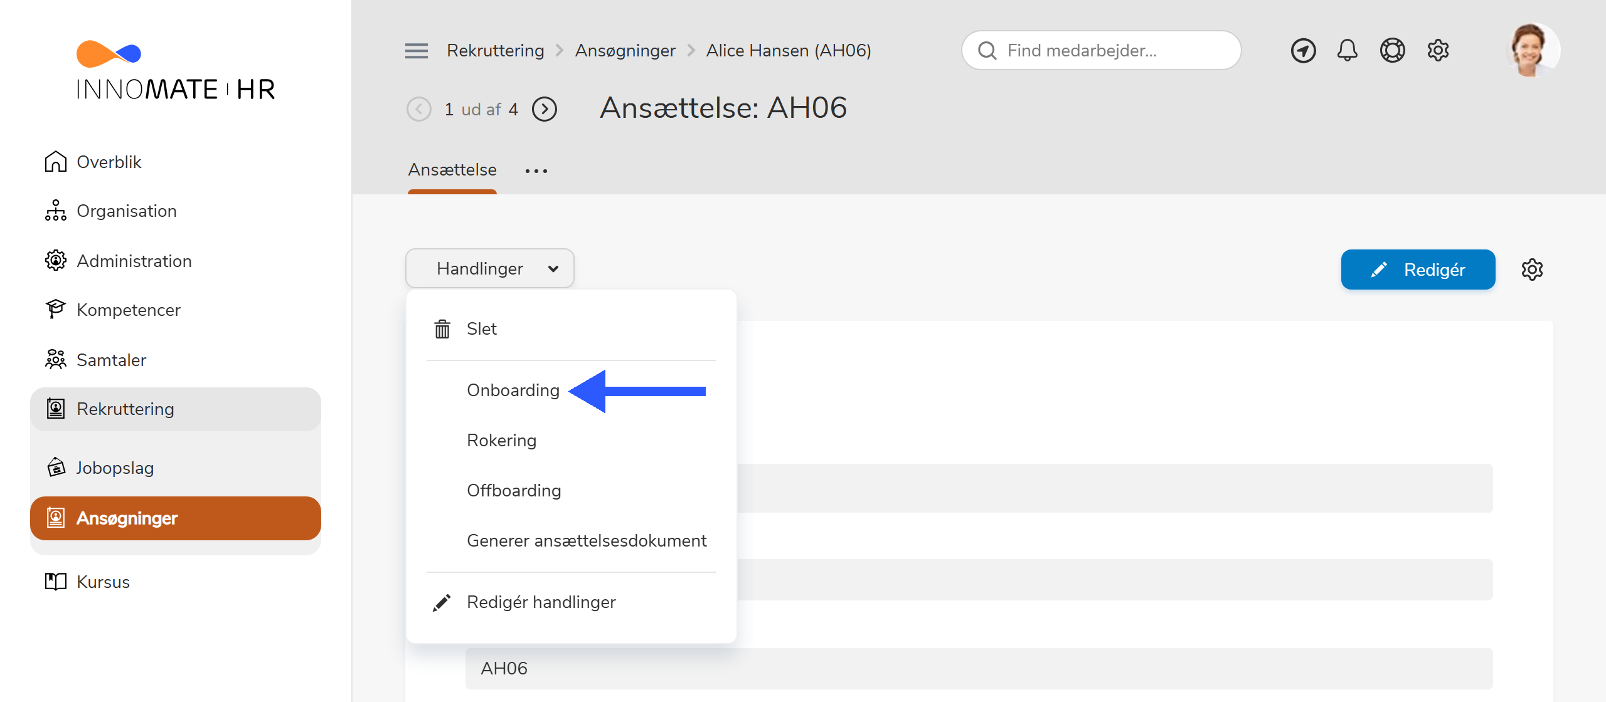Viewport: 1606px width, 702px height.
Task: Click the Redigér handlinger pencil icon
Action: click(x=442, y=602)
